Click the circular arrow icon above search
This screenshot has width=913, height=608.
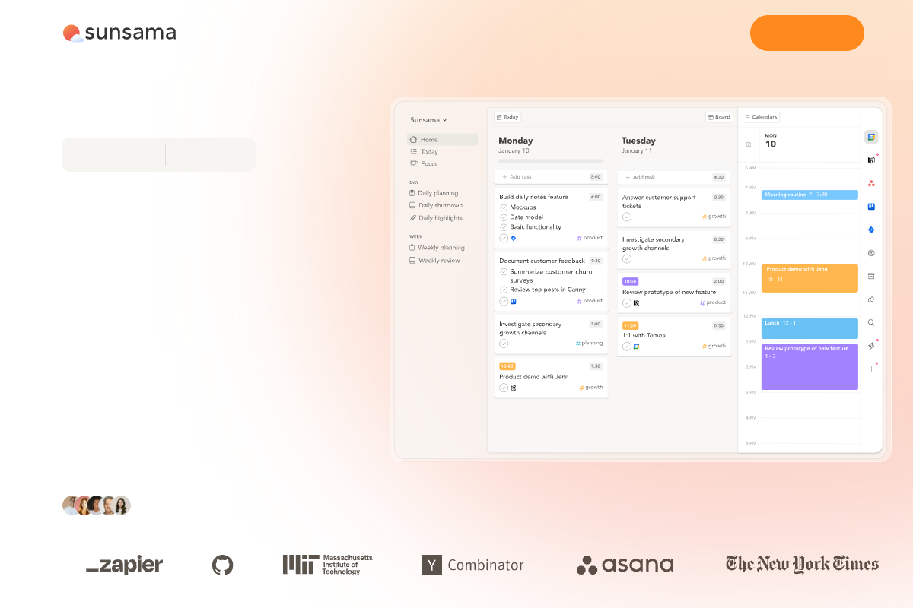[x=871, y=299]
